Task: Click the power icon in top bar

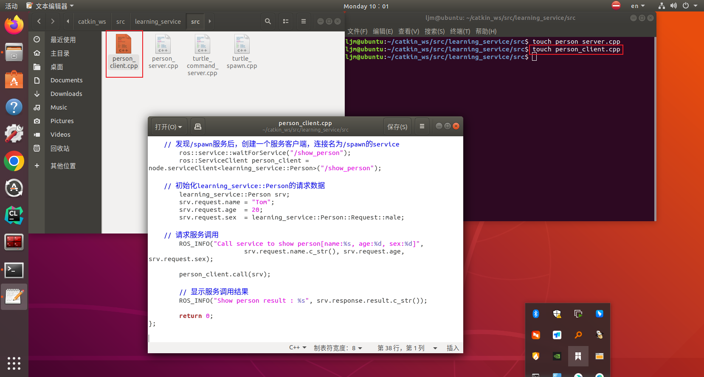Action: [x=685, y=6]
